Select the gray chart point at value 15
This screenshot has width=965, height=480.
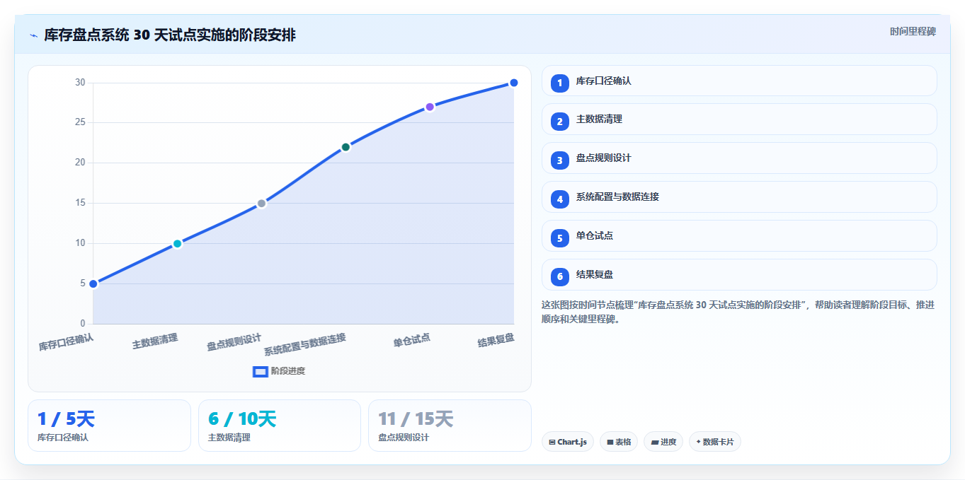261,204
